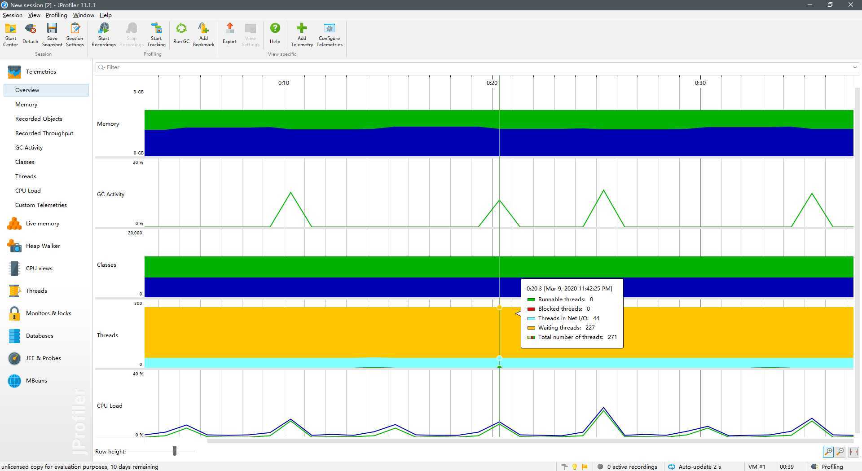Export the current view
Screen dimensions: 862x471
point(229,35)
